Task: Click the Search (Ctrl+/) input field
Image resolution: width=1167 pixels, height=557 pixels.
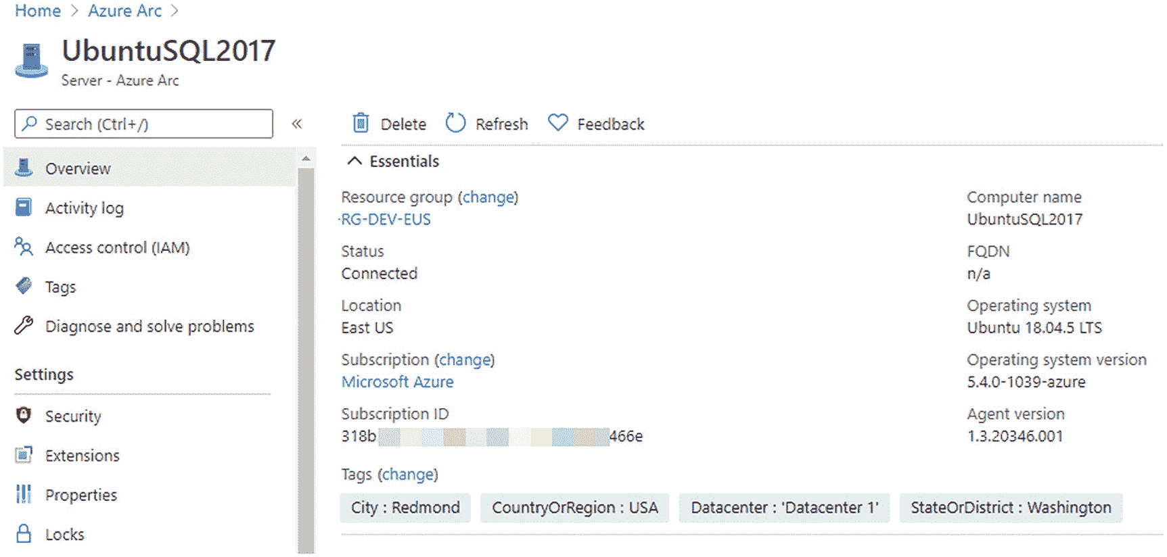Action: [143, 124]
